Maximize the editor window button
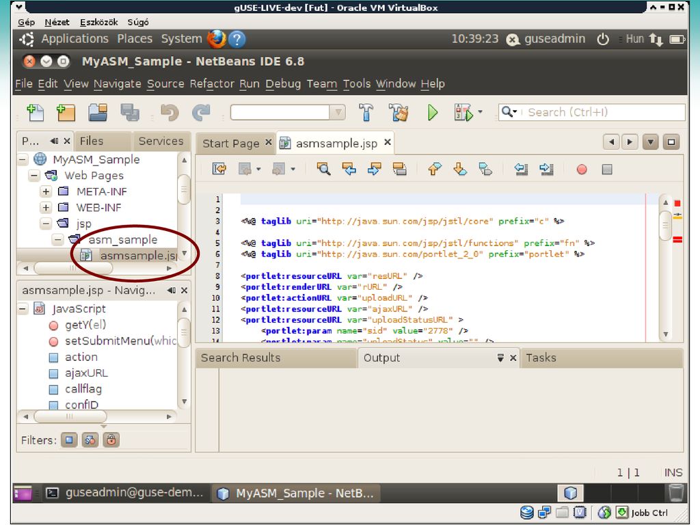 671,142
